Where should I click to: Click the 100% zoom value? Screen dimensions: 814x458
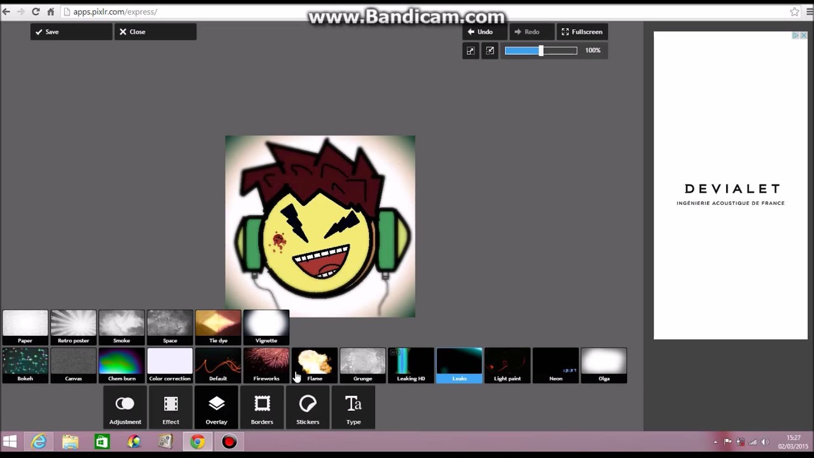593,50
